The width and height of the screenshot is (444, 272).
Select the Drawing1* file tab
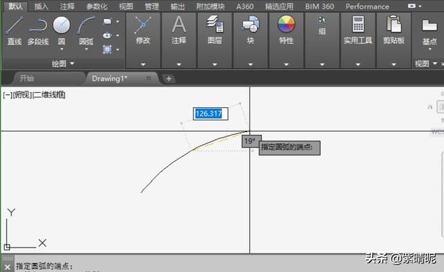[x=110, y=78]
